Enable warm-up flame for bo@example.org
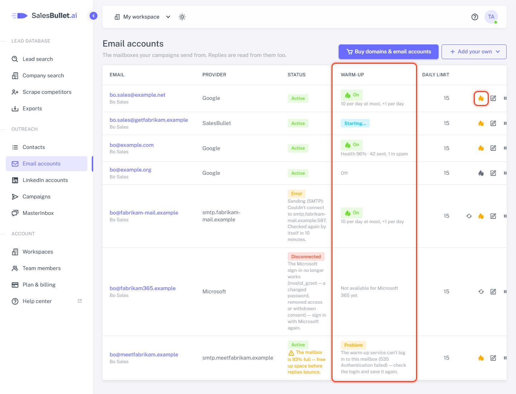 481,173
